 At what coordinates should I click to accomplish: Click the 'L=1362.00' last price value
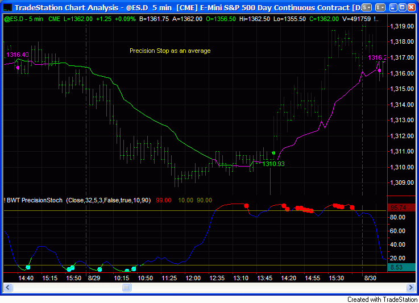coord(78,19)
